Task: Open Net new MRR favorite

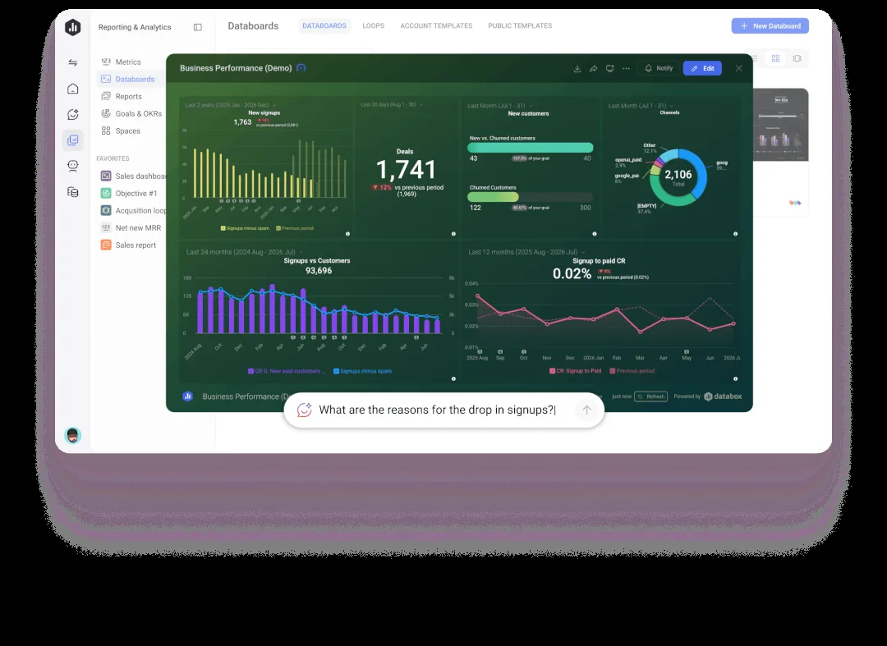Action: click(x=132, y=227)
